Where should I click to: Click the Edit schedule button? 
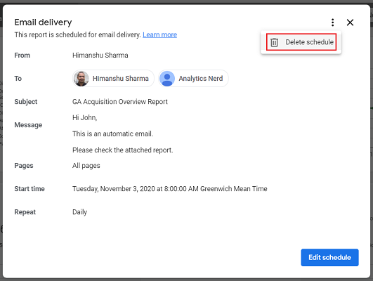(x=329, y=257)
